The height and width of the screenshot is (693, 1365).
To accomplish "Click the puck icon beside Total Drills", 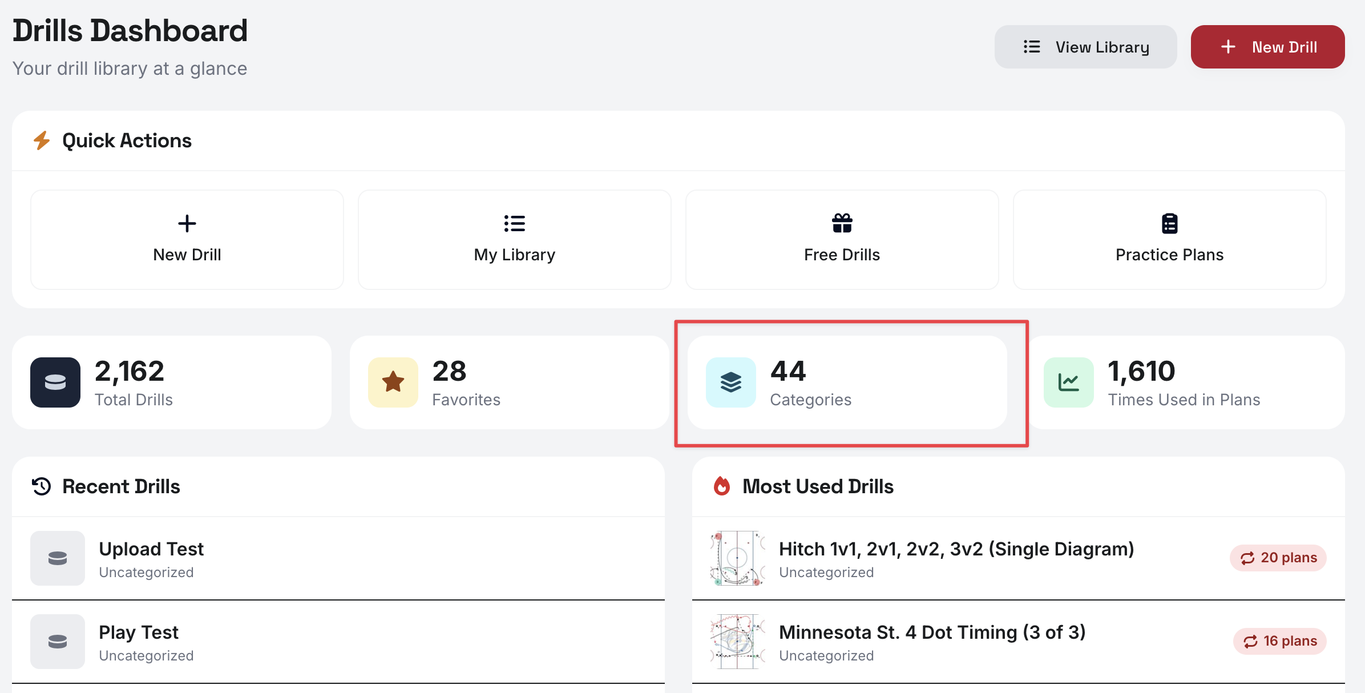I will pos(55,382).
